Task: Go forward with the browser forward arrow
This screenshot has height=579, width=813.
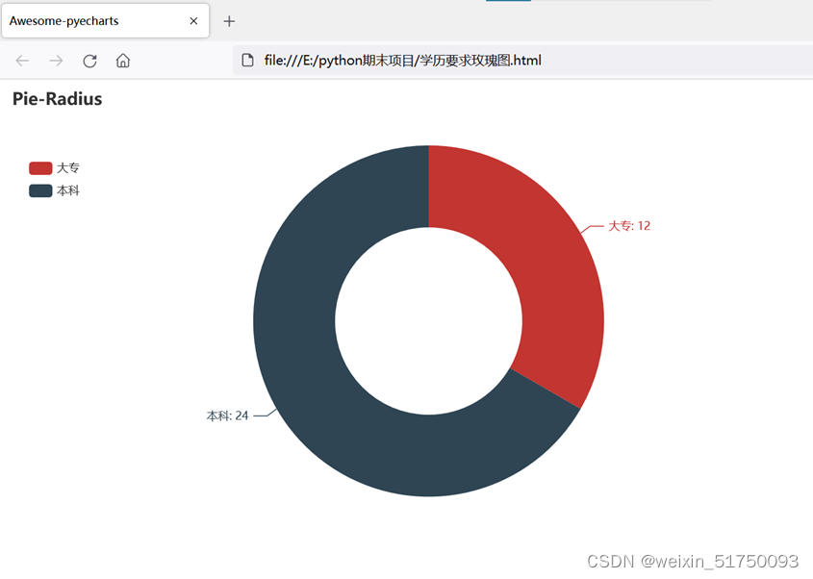Action: (56, 61)
